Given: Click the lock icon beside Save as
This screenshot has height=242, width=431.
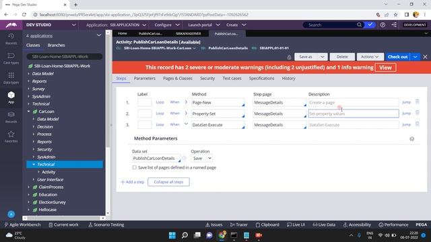Looking at the screenshot, I should [289, 57].
